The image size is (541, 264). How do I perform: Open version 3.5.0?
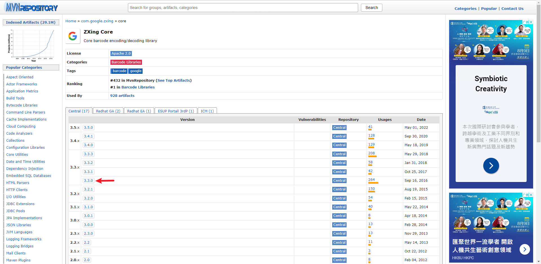click(88, 128)
